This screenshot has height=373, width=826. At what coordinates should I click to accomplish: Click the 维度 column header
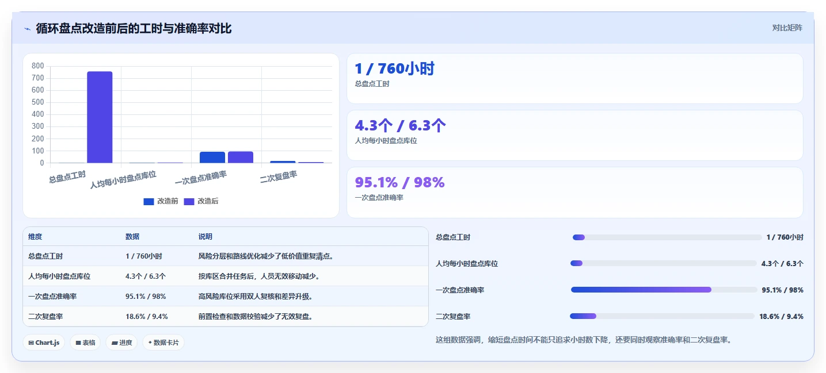click(35, 237)
